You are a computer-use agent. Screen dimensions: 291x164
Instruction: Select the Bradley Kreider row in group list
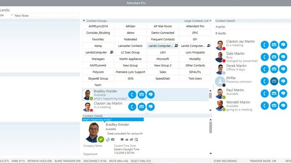pos(145,95)
